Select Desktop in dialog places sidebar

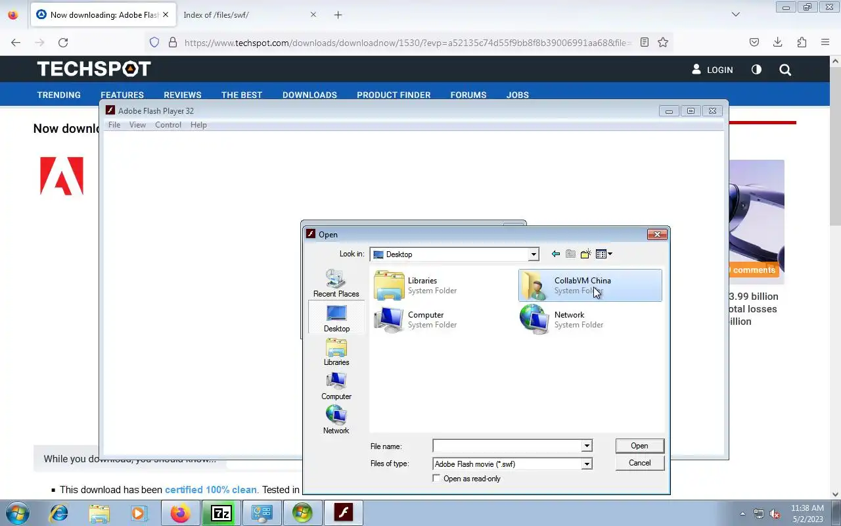336,318
